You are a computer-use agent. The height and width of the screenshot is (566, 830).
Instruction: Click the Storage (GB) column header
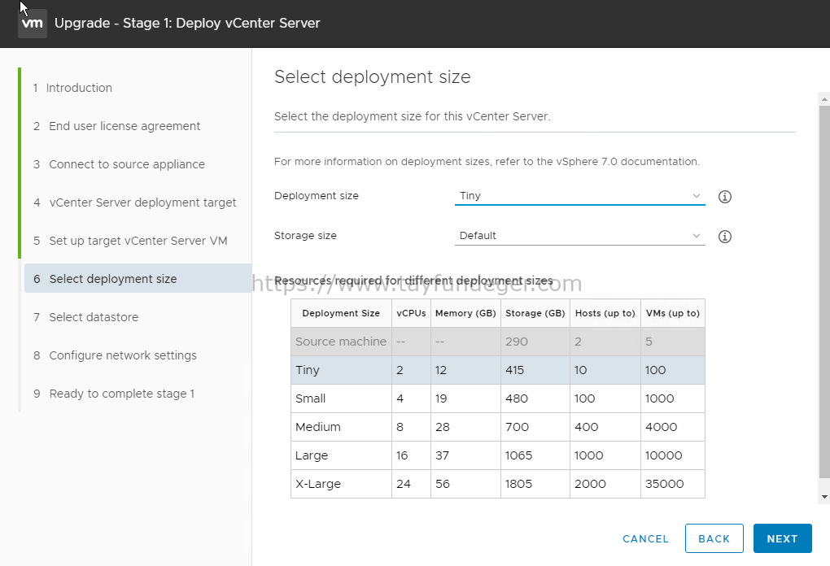point(535,313)
